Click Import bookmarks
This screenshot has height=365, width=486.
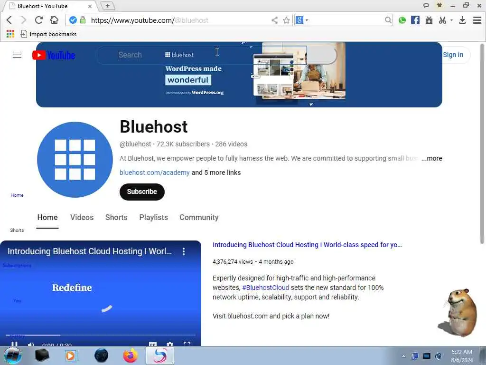[49, 34]
